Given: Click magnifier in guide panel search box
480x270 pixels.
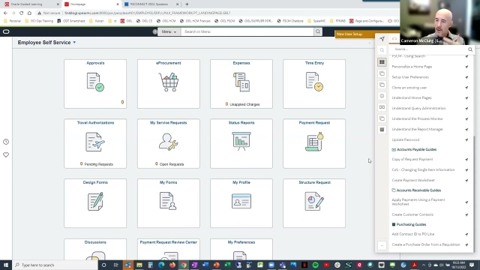Looking at the screenshot, I should [470, 49].
